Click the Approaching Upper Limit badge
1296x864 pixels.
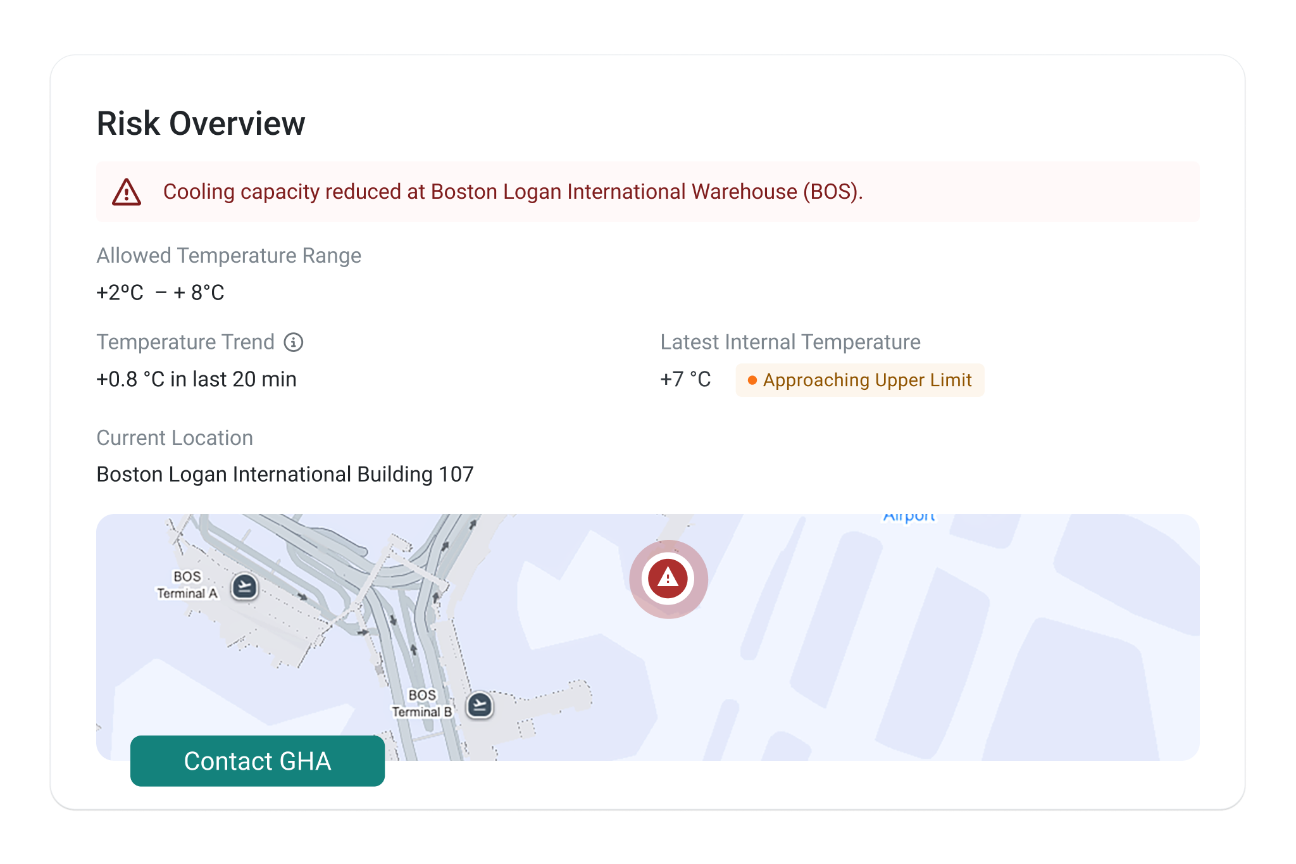859,380
